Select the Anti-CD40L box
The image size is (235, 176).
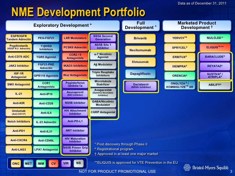(46, 141)
